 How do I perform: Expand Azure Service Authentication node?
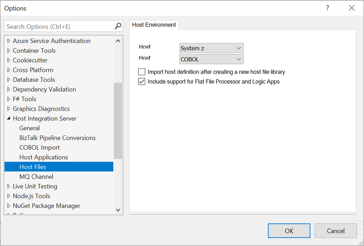point(9,41)
